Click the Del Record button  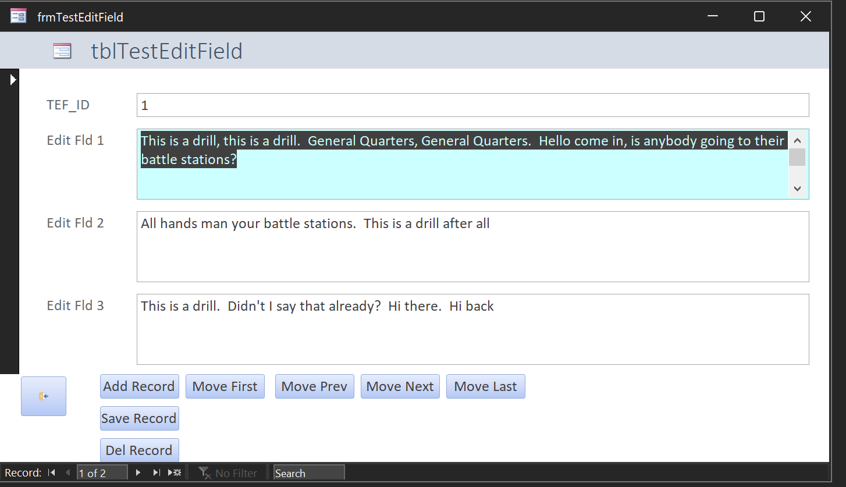pyautogui.click(x=140, y=450)
